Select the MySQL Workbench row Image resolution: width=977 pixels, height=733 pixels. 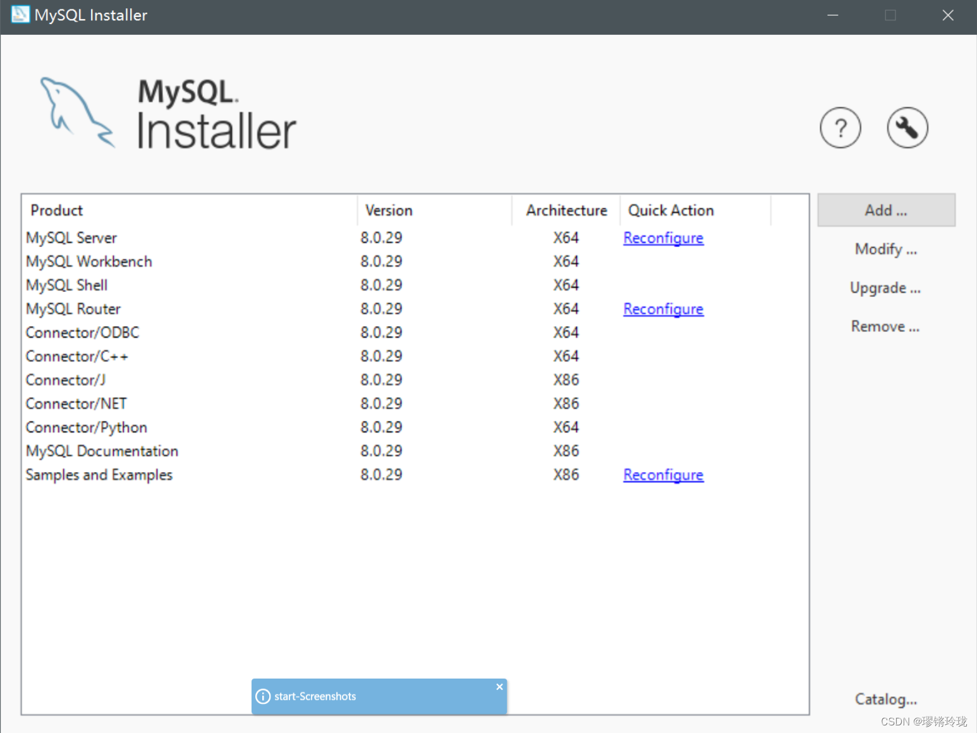point(415,262)
